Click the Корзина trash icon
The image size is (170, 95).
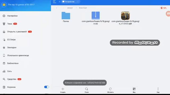click(x=4, y=87)
